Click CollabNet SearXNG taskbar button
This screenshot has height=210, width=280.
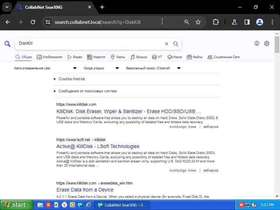[122, 205]
